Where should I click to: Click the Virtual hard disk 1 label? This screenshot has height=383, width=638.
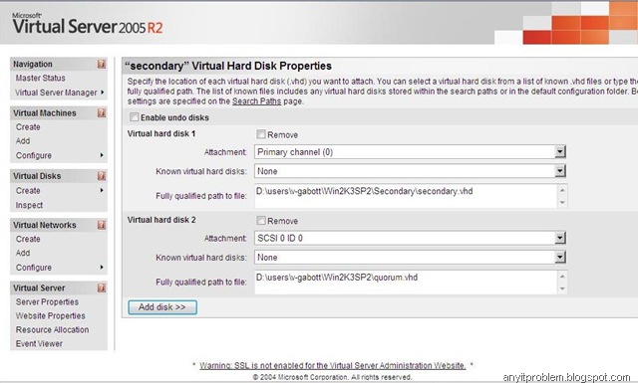[161, 133]
